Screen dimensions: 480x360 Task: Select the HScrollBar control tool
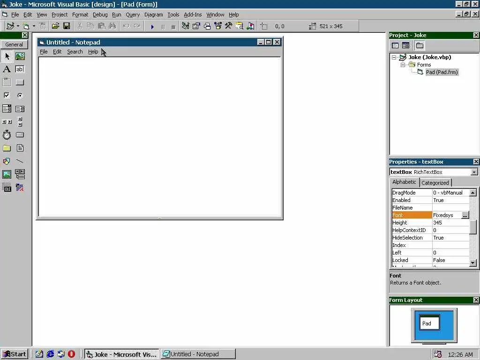pyautogui.click(x=7, y=121)
